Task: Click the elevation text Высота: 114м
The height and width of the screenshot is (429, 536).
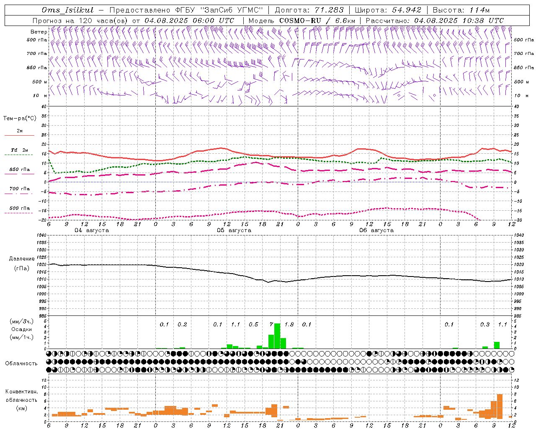Action: pos(461,10)
